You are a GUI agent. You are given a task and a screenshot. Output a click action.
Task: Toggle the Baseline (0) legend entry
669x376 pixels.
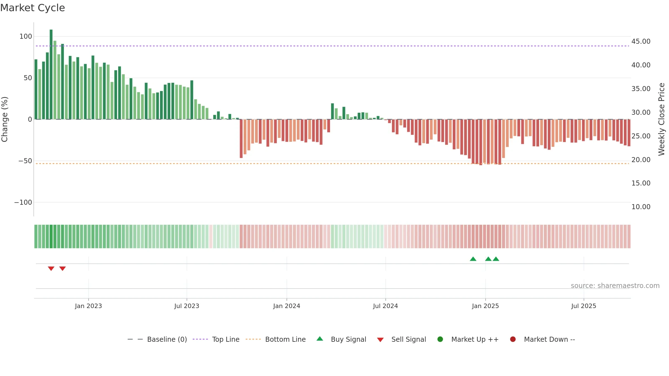[x=157, y=339]
